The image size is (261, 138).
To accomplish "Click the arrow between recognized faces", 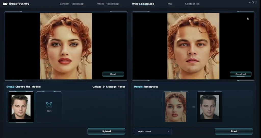I will coord(193,107).
